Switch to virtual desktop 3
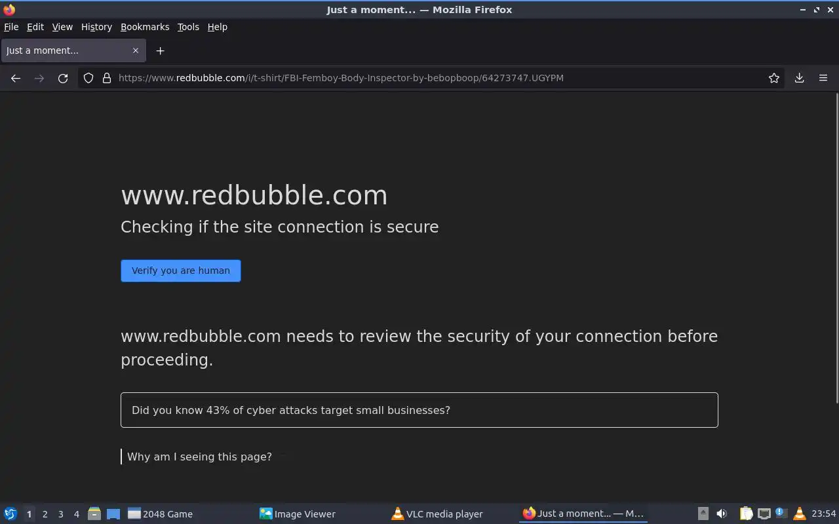 click(60, 514)
